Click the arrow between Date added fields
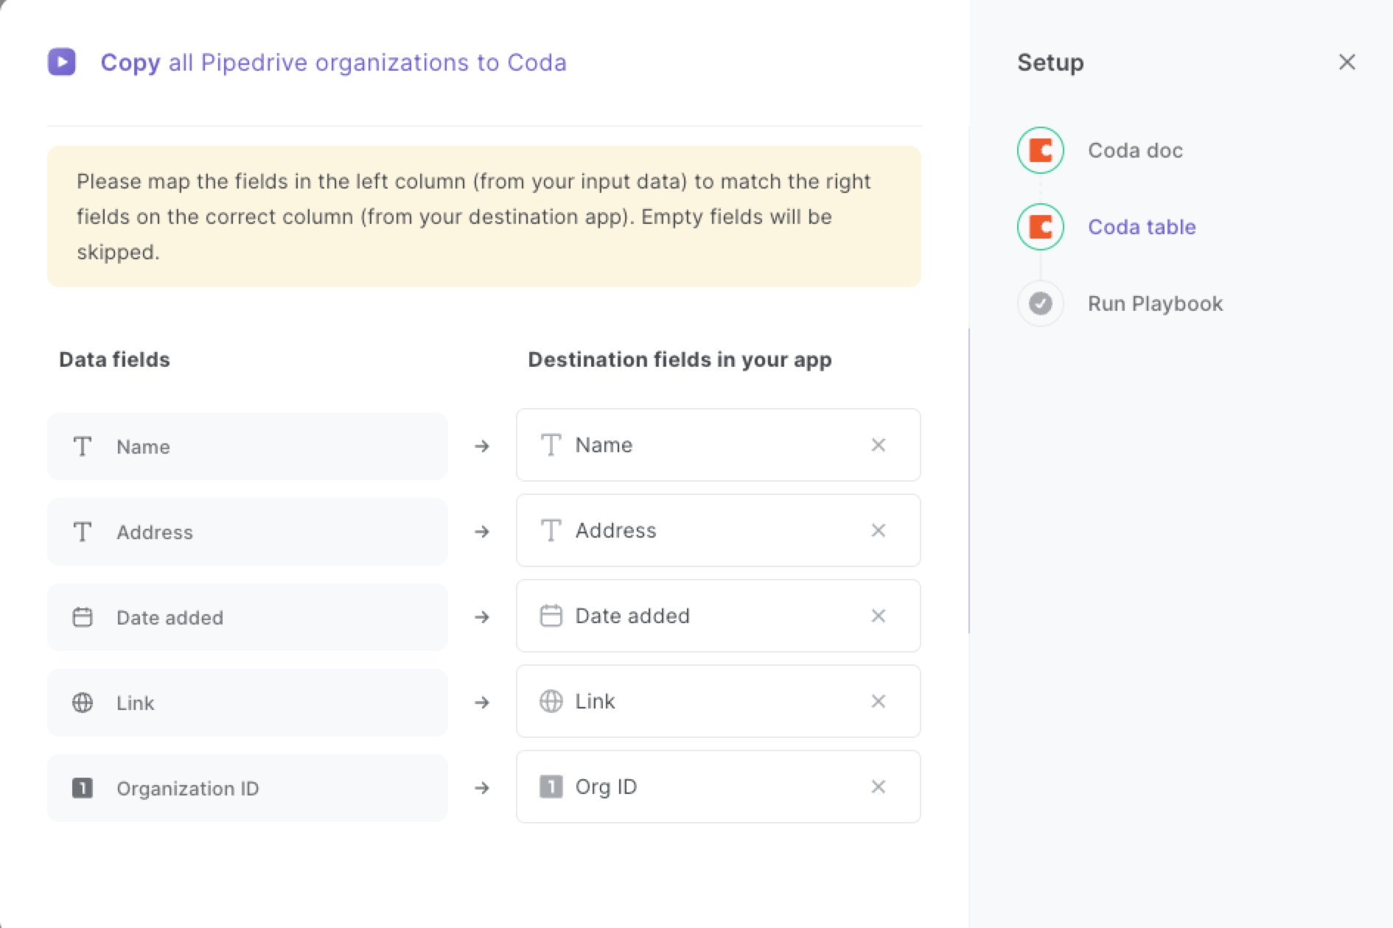This screenshot has width=1393, height=928. (482, 617)
